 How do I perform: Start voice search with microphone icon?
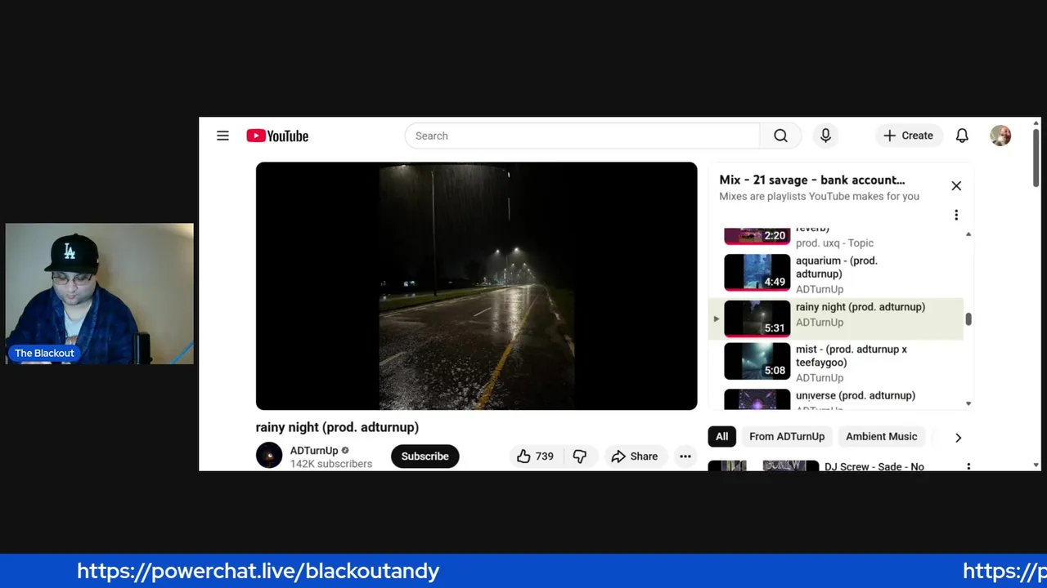[x=825, y=136]
